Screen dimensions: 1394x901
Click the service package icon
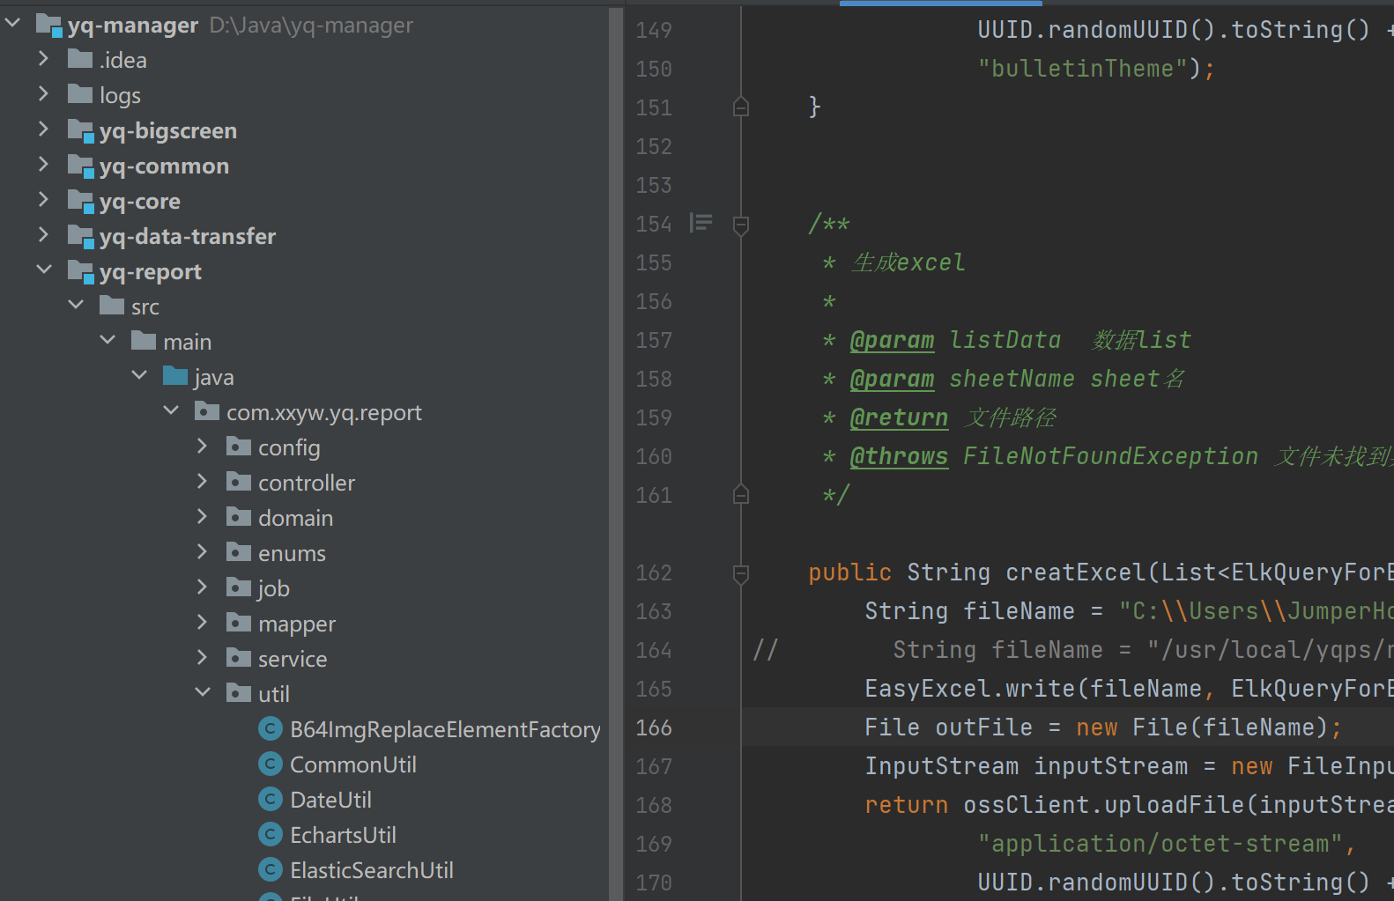[239, 658]
